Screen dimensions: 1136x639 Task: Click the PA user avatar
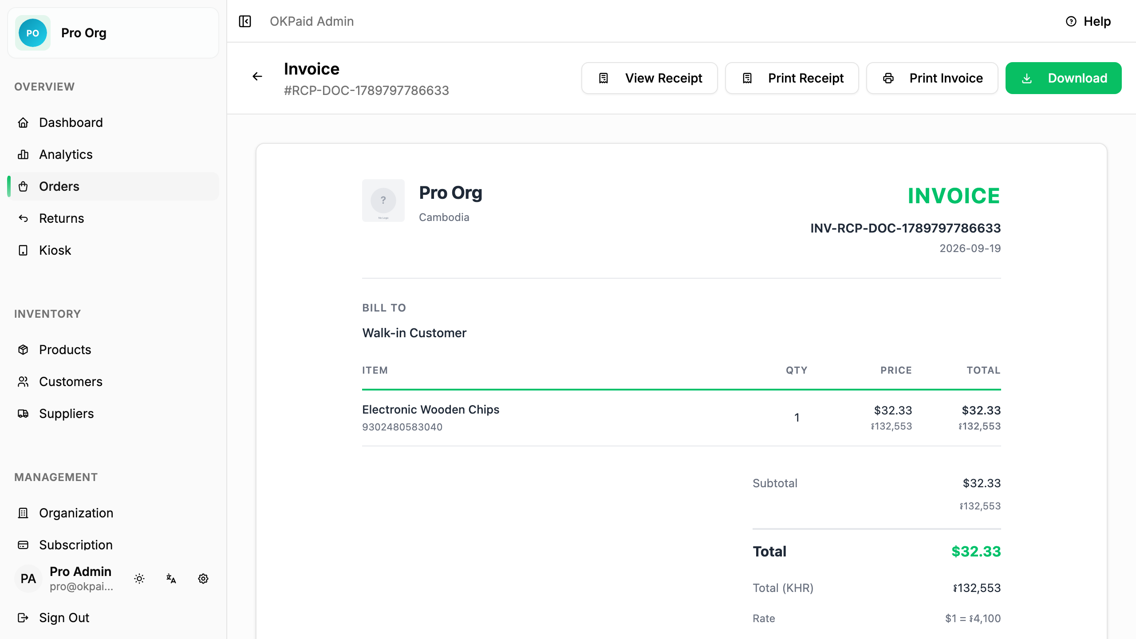coord(28,579)
